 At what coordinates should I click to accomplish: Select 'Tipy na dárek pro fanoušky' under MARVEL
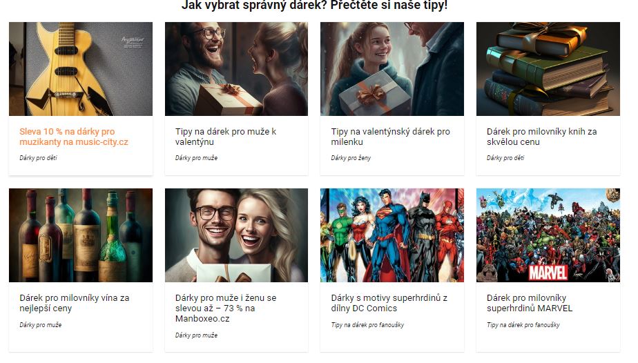(523, 325)
